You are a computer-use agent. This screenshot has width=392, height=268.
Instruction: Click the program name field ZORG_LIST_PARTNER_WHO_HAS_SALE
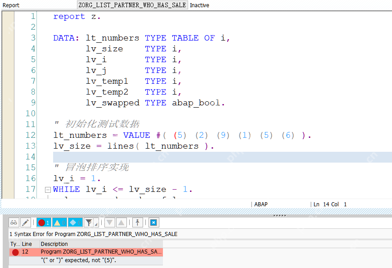coord(132,5)
